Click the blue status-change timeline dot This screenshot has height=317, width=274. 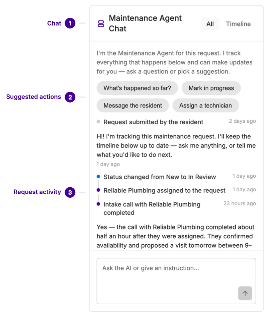click(x=98, y=177)
